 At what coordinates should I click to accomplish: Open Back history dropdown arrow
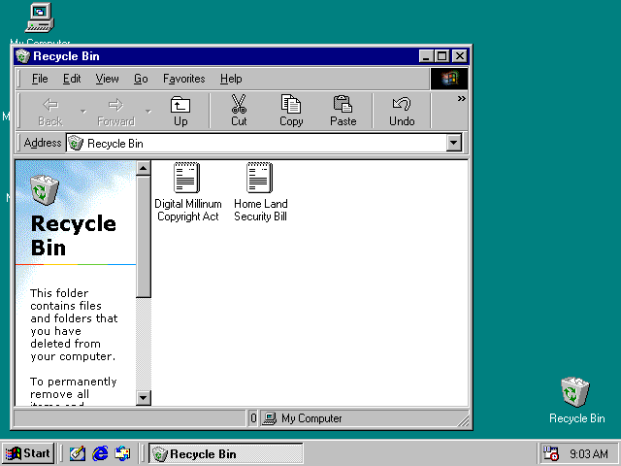pos(83,112)
